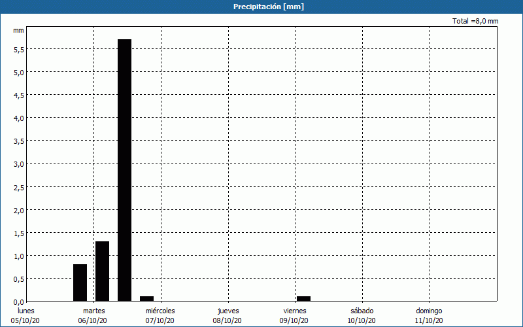Viewport: 523px width, 327px height.
Task: Click the 1,0 y-axis value
Action: click(19, 256)
